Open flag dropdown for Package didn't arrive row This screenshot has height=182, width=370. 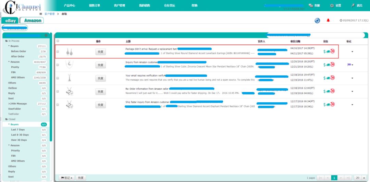click(x=352, y=52)
